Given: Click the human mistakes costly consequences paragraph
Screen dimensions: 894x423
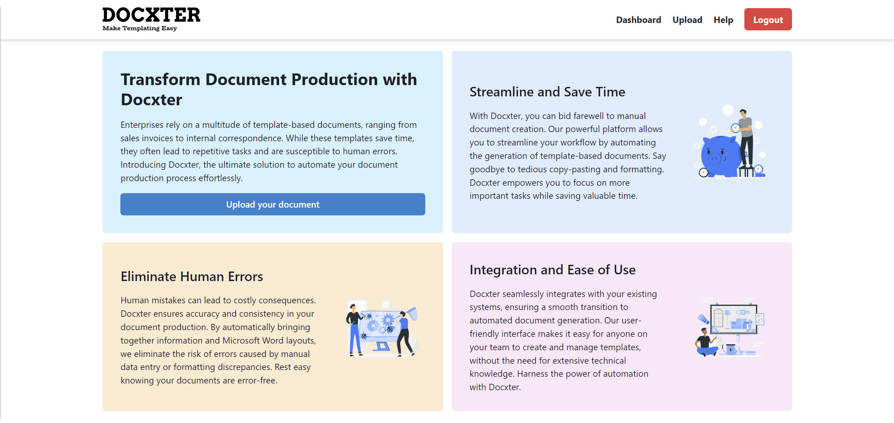Looking at the screenshot, I should click(x=218, y=340).
